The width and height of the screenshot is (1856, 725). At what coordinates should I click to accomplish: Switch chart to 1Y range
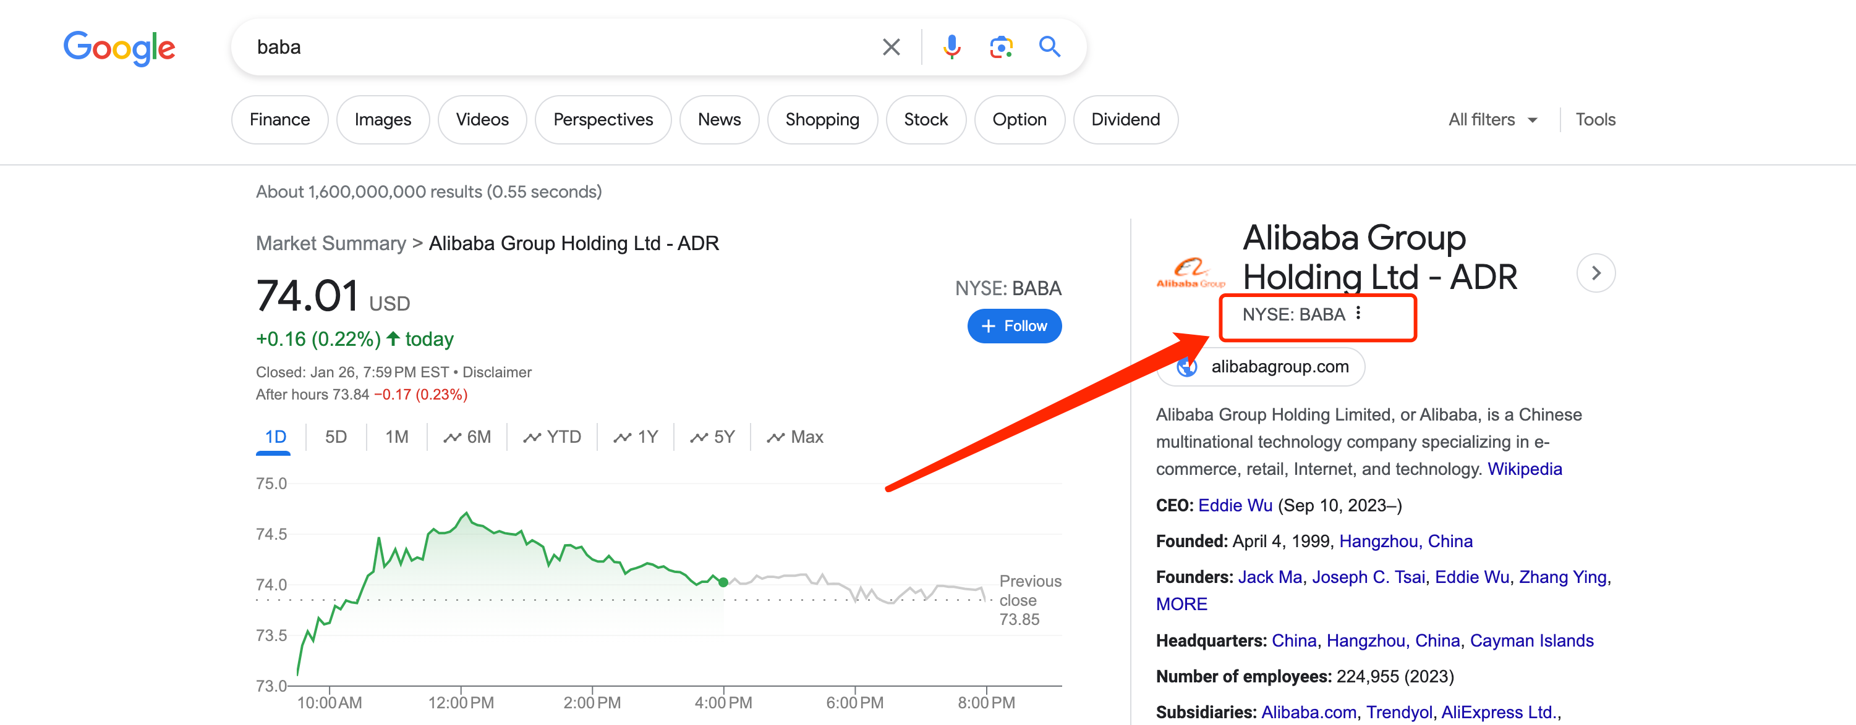pyautogui.click(x=636, y=437)
